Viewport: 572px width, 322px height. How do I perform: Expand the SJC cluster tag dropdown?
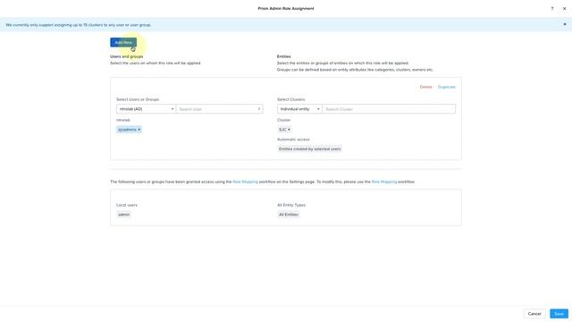click(x=284, y=130)
